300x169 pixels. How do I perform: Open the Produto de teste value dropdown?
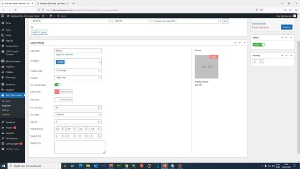pyautogui.click(x=187, y=21)
